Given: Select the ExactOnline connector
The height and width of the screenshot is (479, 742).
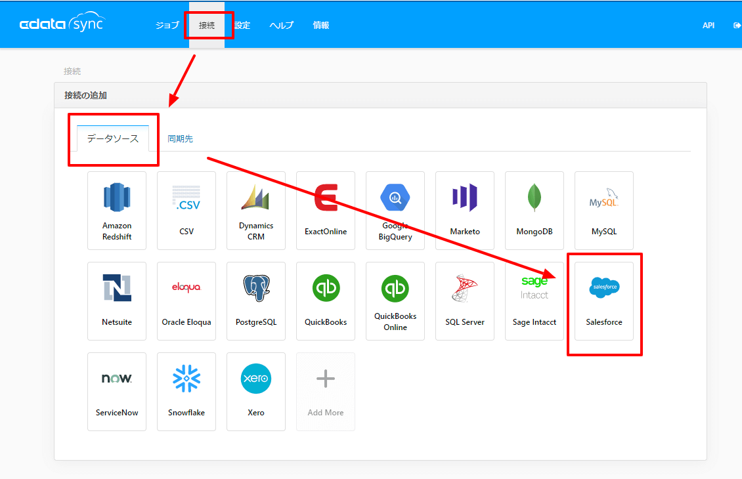Looking at the screenshot, I should (326, 211).
